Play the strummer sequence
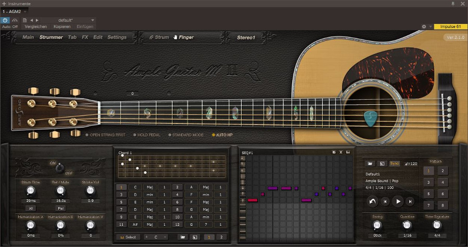 point(398,201)
